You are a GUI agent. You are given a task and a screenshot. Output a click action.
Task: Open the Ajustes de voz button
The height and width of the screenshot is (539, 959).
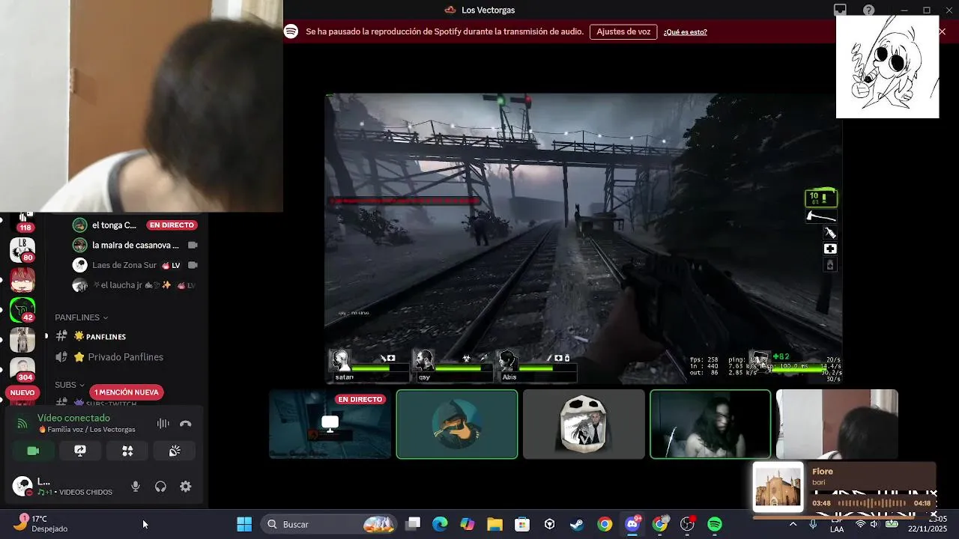623,31
